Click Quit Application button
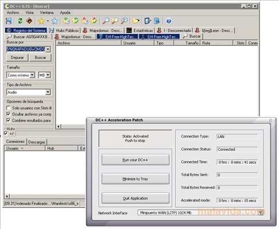Screen dimensions: 279x229 [x=135, y=198]
